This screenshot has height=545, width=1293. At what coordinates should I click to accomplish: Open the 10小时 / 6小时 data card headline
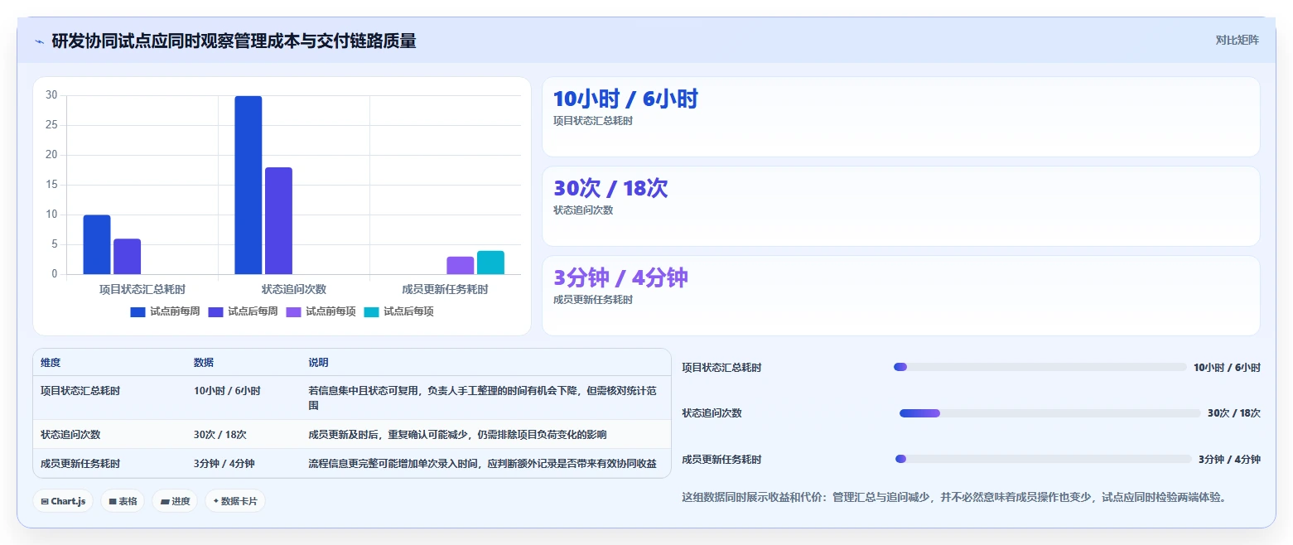(x=626, y=99)
